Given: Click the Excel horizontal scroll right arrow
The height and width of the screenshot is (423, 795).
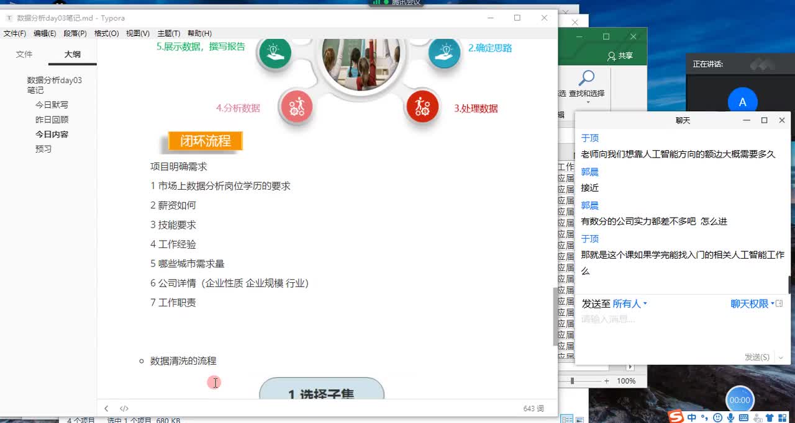Looking at the screenshot, I should click(x=630, y=367).
